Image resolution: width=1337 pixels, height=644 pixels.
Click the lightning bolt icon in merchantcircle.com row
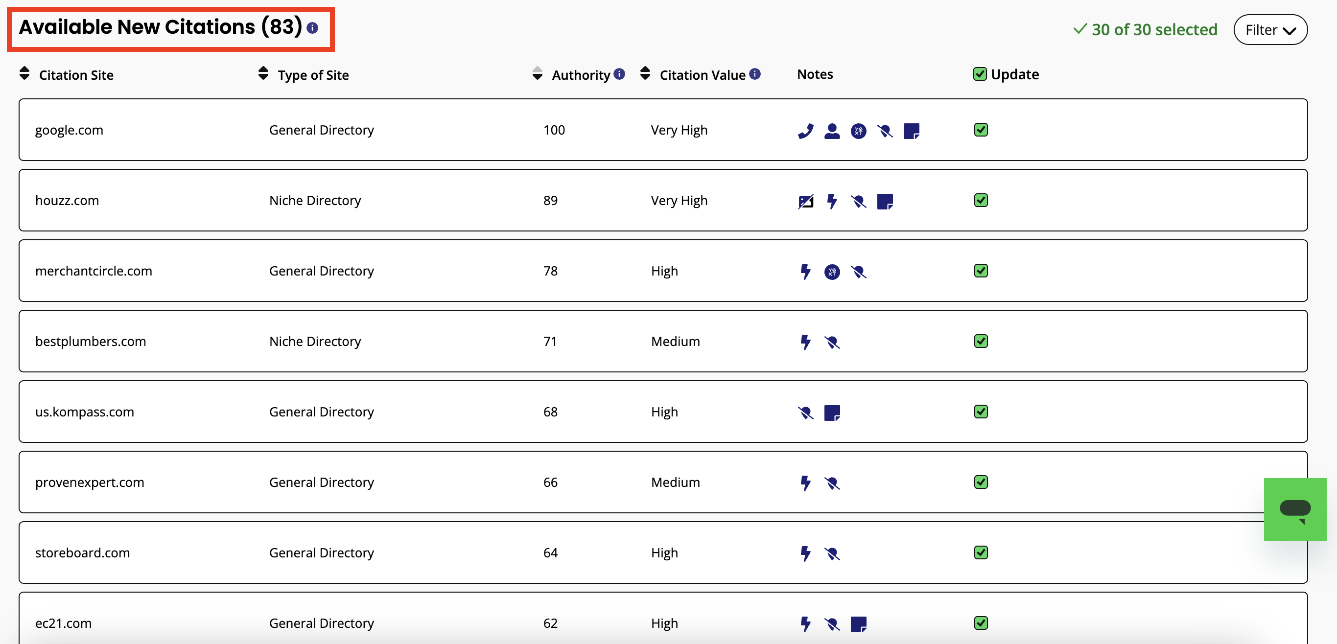point(805,272)
